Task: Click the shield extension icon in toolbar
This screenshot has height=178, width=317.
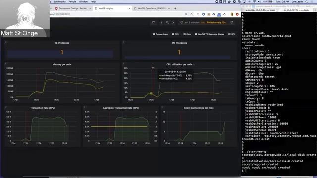Action: coord(198,14)
